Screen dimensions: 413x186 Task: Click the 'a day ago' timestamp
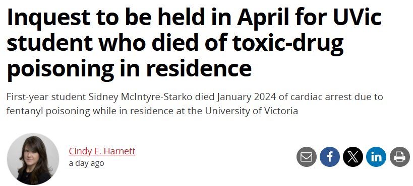point(86,163)
